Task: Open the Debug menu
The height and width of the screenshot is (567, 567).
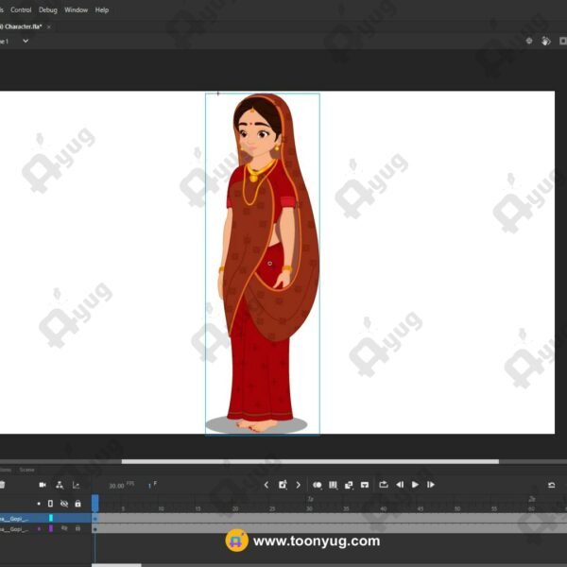Action: 48,10
